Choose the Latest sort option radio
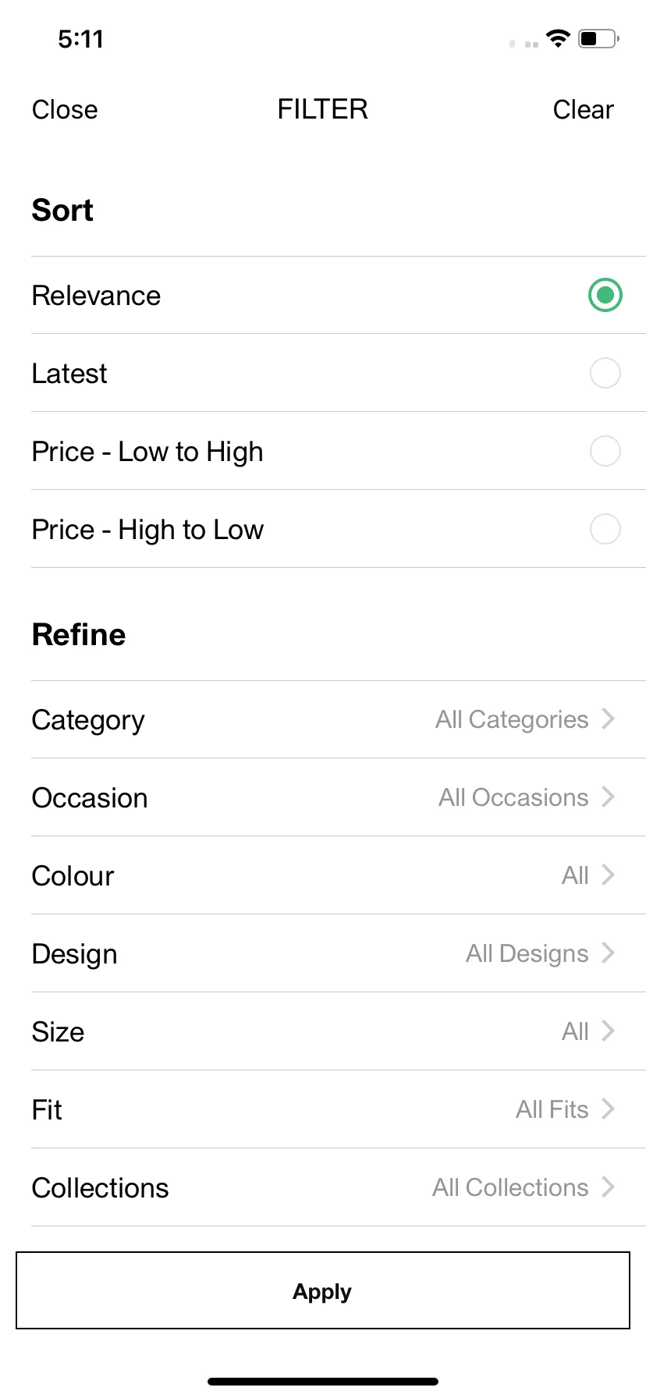This screenshot has width=646, height=1398. [x=605, y=373]
